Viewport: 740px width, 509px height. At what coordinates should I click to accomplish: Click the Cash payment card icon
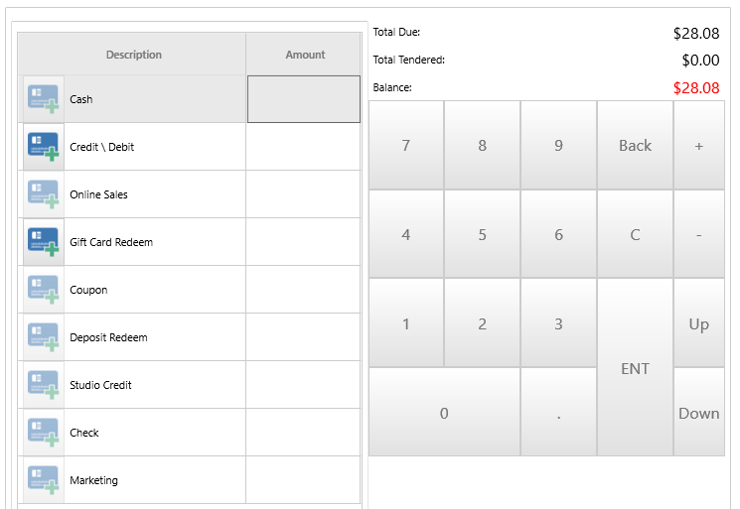click(x=44, y=99)
